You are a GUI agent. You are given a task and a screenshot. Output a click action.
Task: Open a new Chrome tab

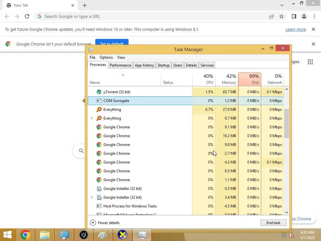point(85,5)
